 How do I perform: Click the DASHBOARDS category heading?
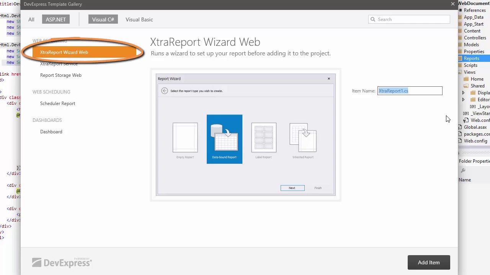47,120
